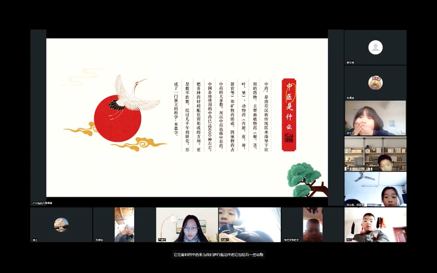This screenshot has width=437, height=273.
Task: Click the gray default profile avatar
Action: pyautogui.click(x=376, y=47)
